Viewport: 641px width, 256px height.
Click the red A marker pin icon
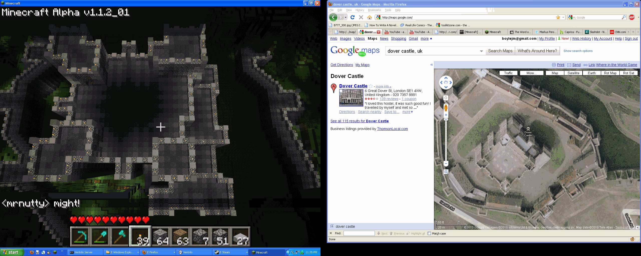(334, 88)
